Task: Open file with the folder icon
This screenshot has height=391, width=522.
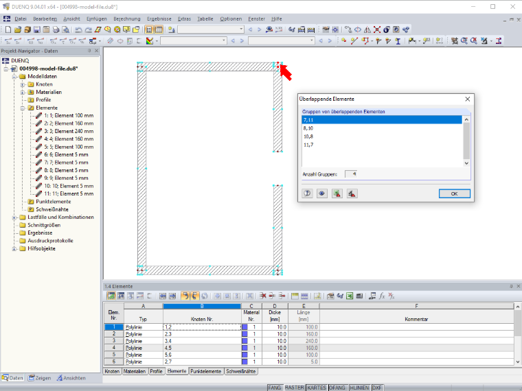Action: click(18, 29)
